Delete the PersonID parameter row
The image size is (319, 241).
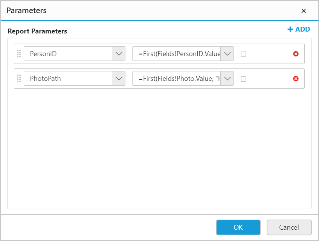pyautogui.click(x=296, y=54)
